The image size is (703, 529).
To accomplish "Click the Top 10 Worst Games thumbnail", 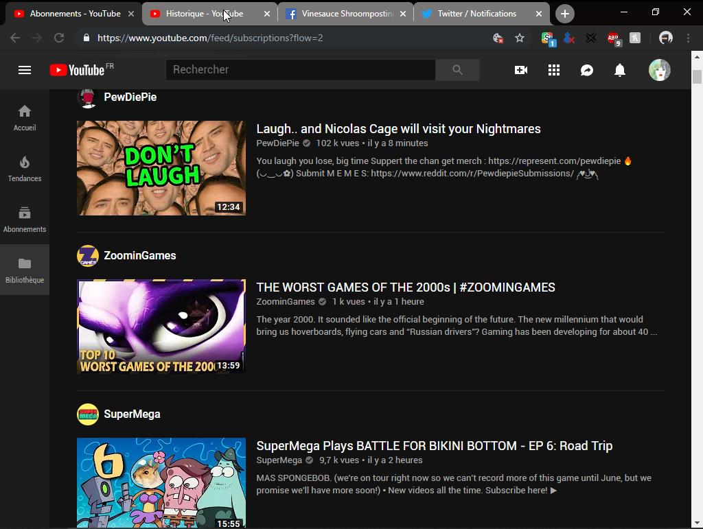I will click(161, 327).
